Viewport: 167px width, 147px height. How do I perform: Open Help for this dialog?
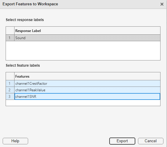pos(15,141)
